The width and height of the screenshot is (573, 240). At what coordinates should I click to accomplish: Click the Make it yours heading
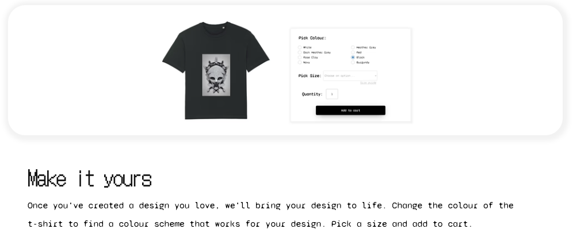coord(90,178)
